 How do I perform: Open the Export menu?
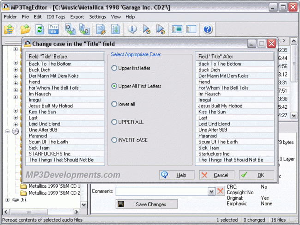click(x=77, y=17)
